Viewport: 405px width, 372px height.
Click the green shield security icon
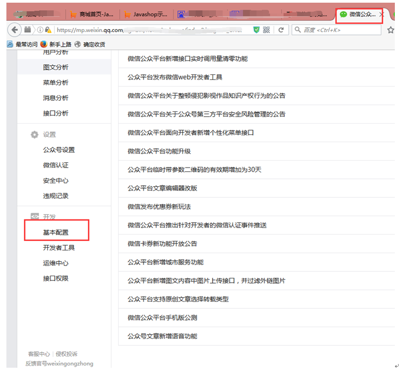[256, 30]
